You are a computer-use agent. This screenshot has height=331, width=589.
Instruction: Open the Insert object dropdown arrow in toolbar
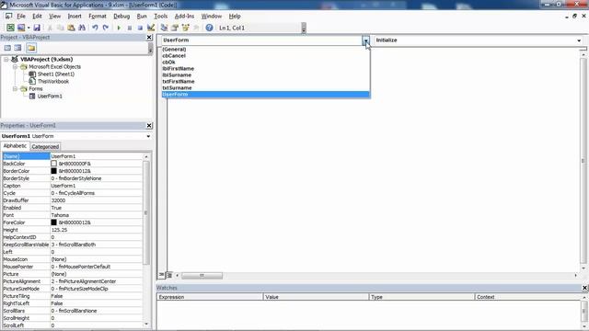point(29,28)
